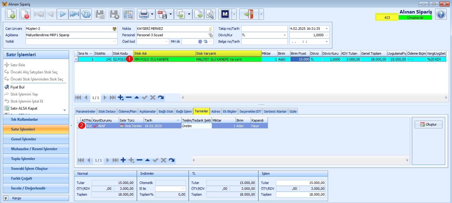This screenshot has width=452, height=203.
Task: Click the copy documents icon with green arrow
Action: [x=180, y=14]
